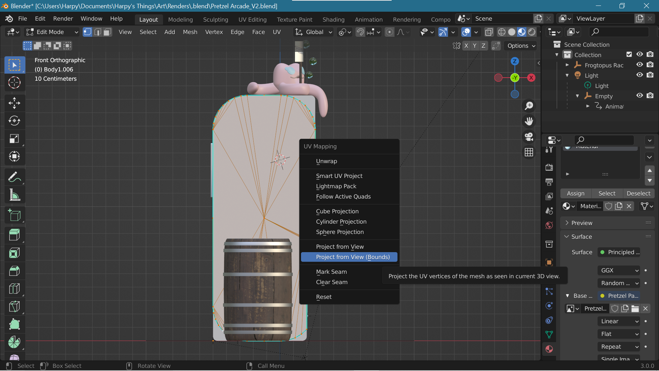This screenshot has height=371, width=659.
Task: Hide the Empty object in viewport
Action: click(x=640, y=95)
